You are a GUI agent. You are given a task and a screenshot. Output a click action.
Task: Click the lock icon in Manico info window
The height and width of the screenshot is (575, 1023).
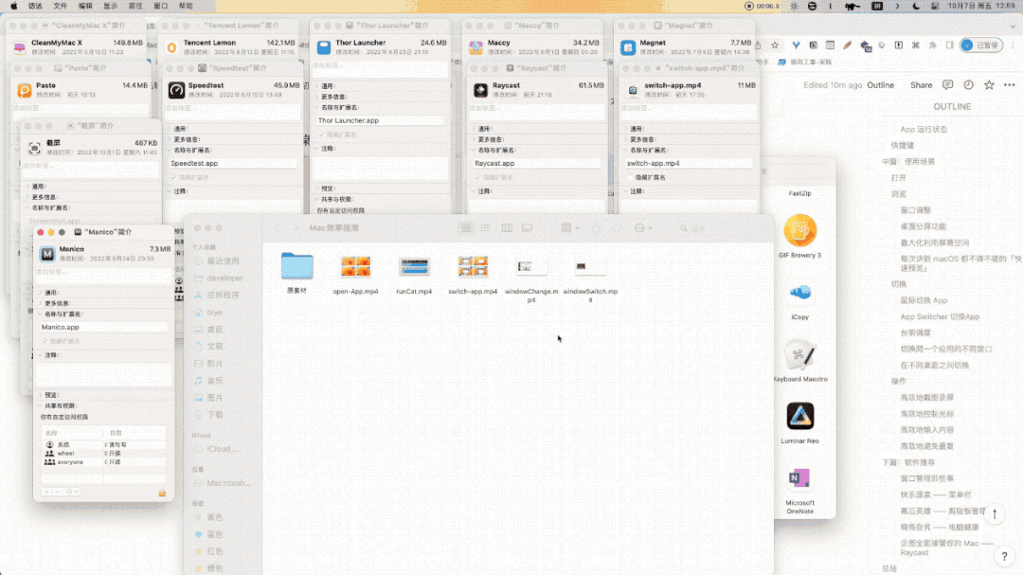pos(162,493)
